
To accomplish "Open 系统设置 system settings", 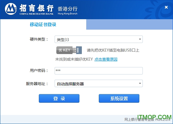I will pos(119,98).
